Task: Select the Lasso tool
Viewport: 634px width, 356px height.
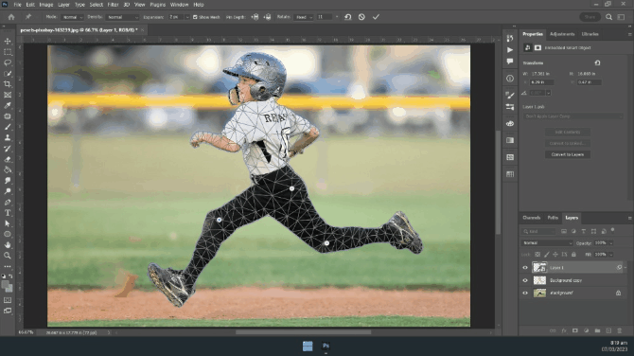Action: pyautogui.click(x=8, y=62)
